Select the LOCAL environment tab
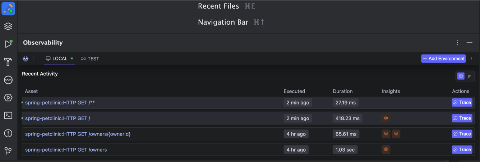480x162 pixels. pos(59,59)
